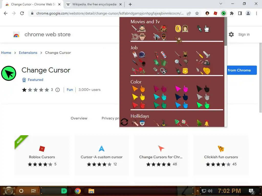Pick the rocket and astronaut helmet cursor set

click(139, 55)
